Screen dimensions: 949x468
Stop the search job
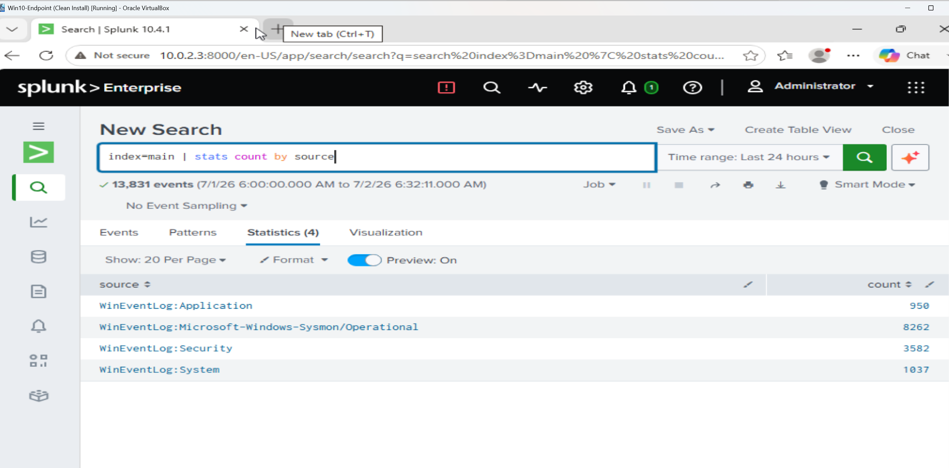[679, 185]
